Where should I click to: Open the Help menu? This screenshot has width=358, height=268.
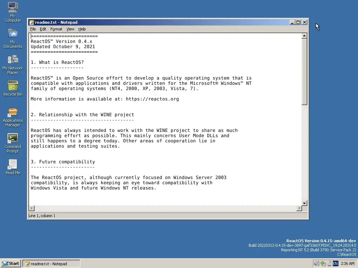pos(82,29)
